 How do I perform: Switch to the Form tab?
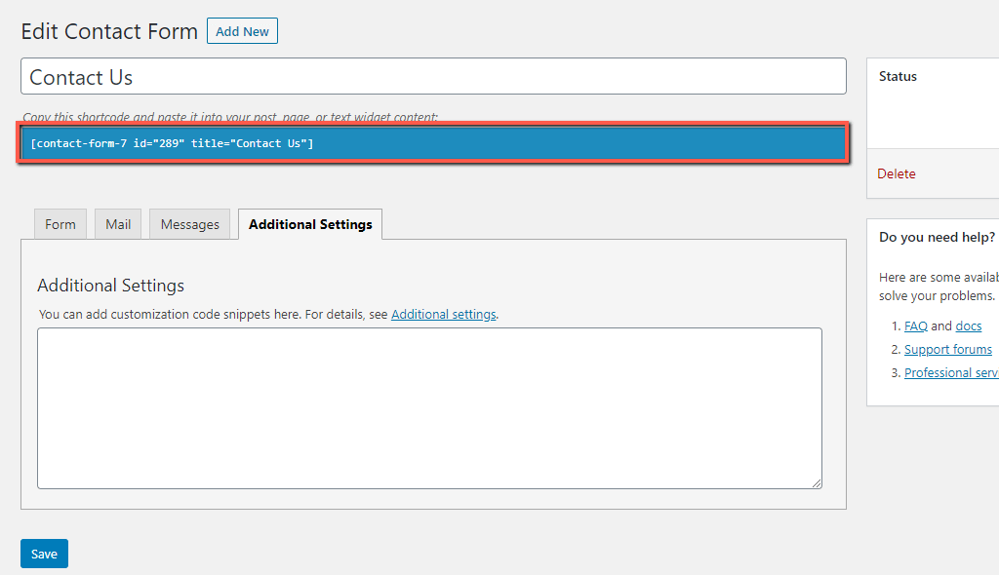[x=60, y=224]
